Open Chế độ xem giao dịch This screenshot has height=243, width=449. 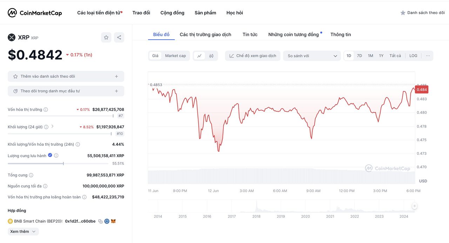click(x=253, y=56)
